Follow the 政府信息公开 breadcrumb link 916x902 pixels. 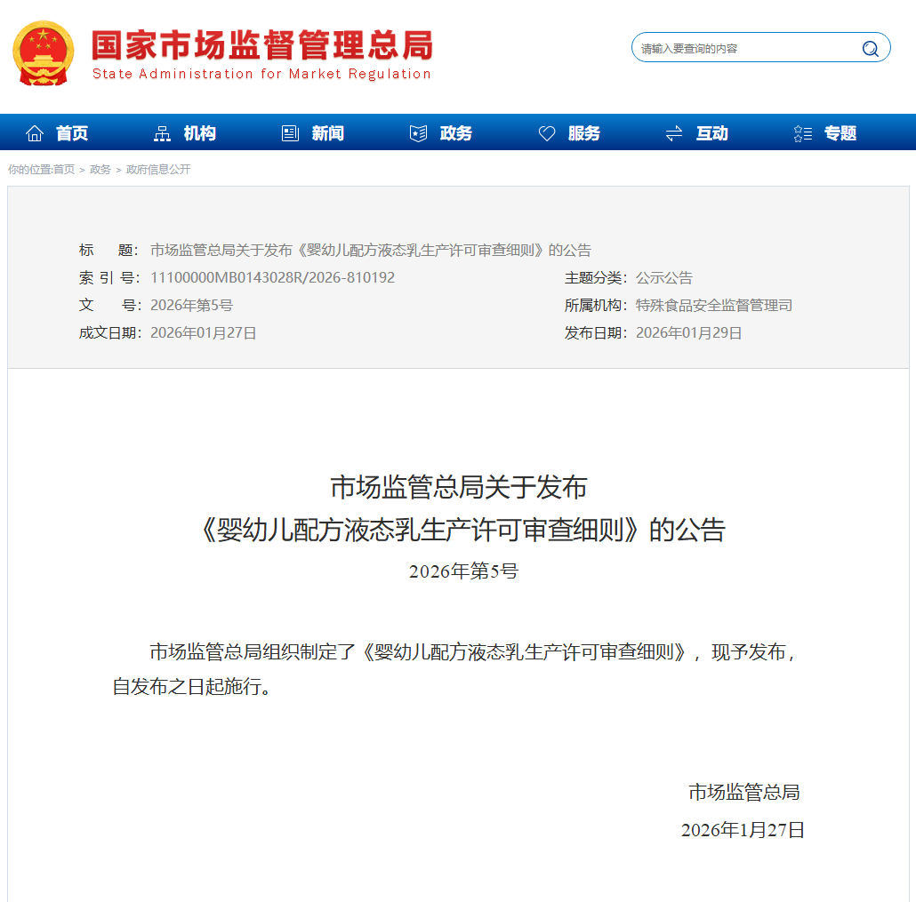[x=158, y=169]
